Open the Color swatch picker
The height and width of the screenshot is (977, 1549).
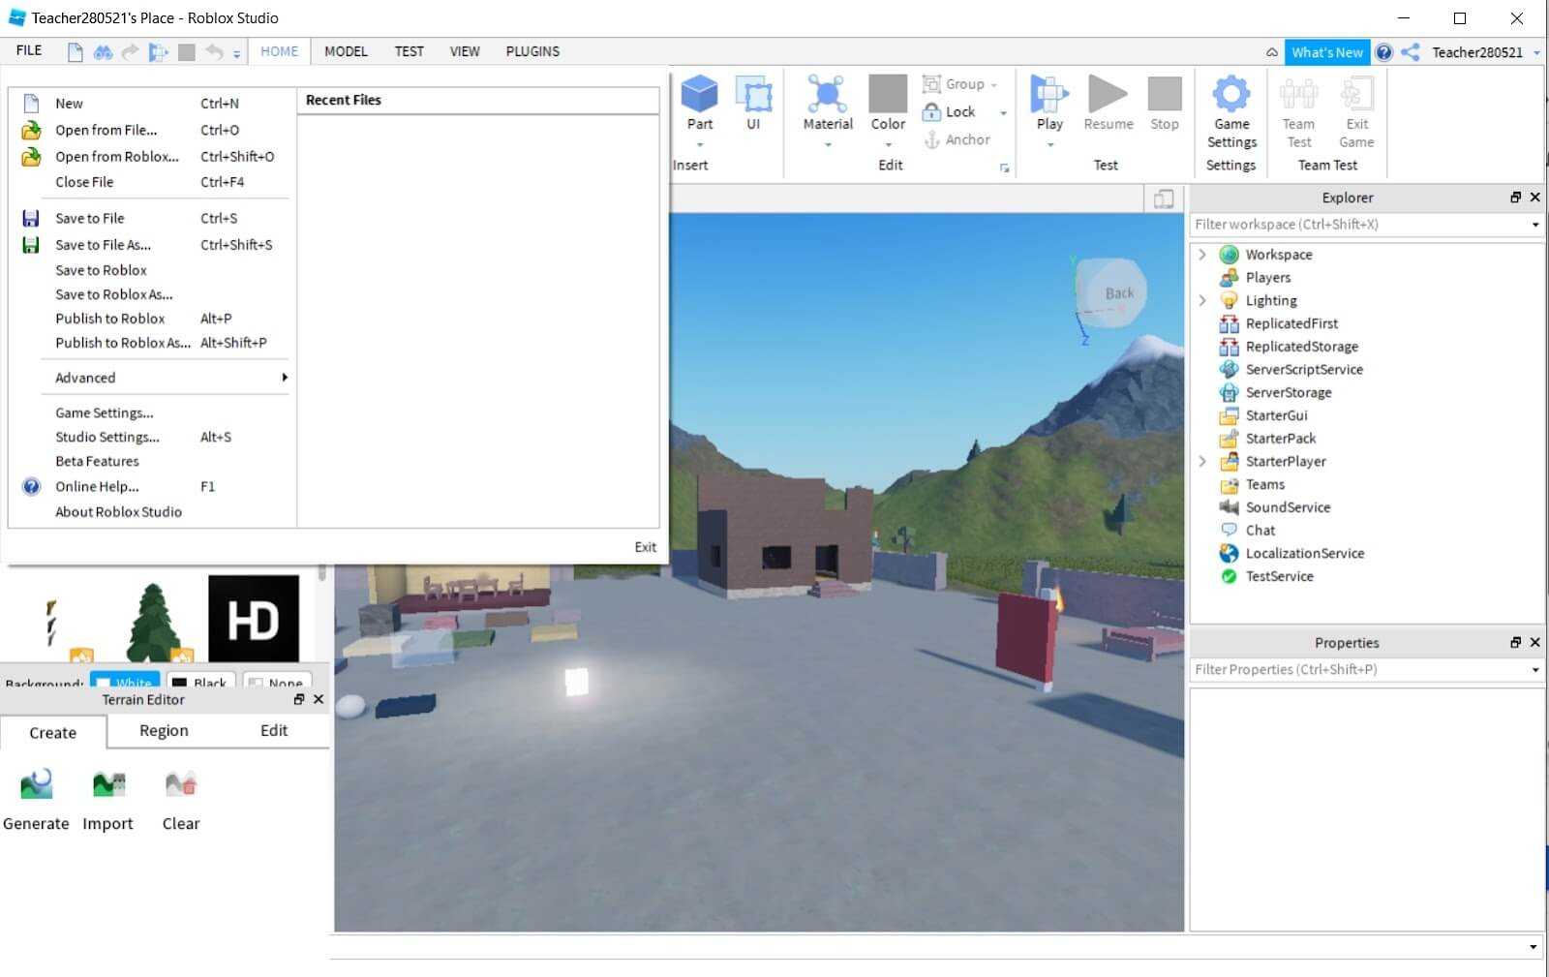point(888,96)
